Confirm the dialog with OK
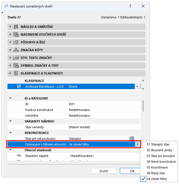Screen dimensions: 179x184 [130, 171]
